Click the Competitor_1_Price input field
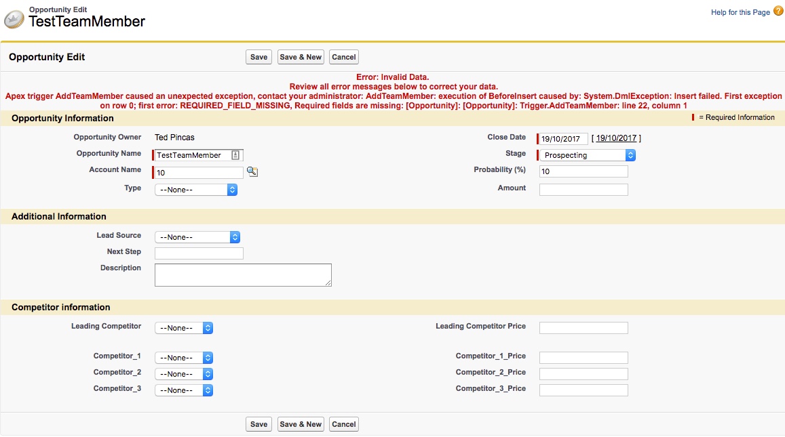785x437 pixels. (583, 358)
